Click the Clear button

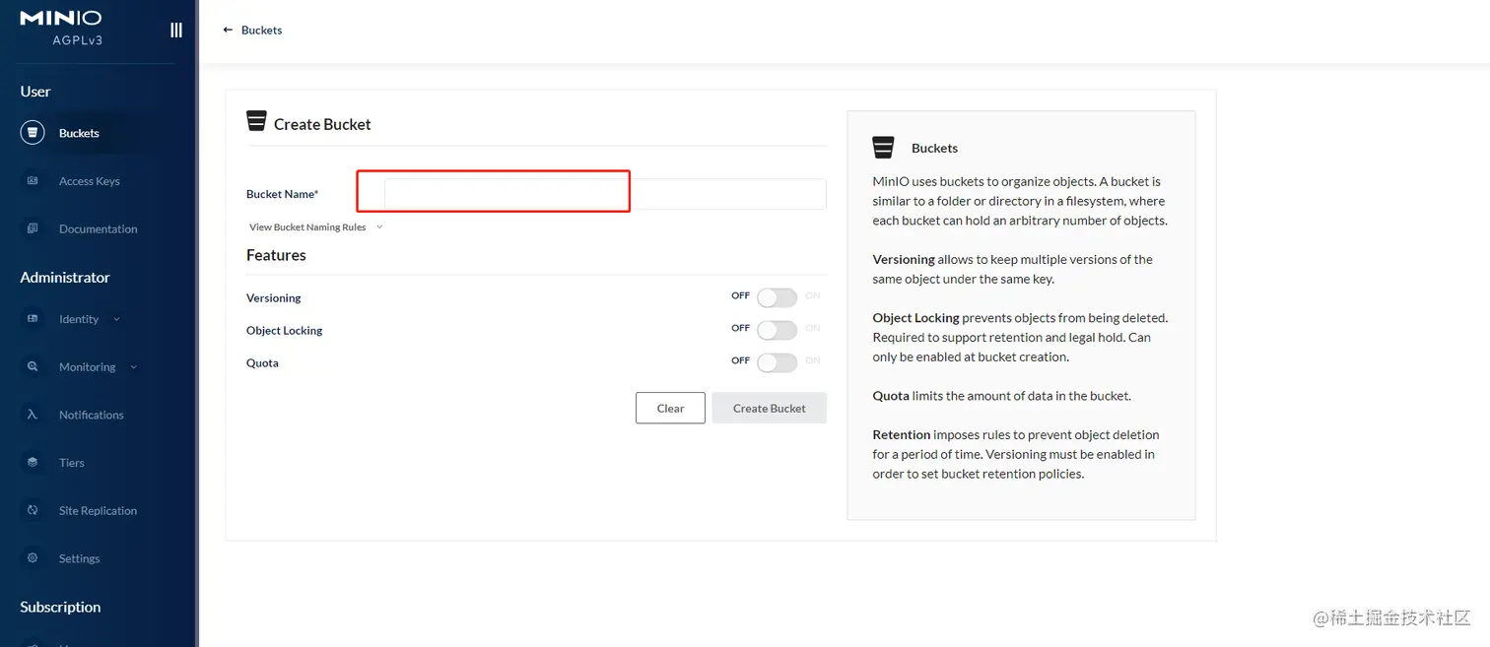(x=670, y=408)
